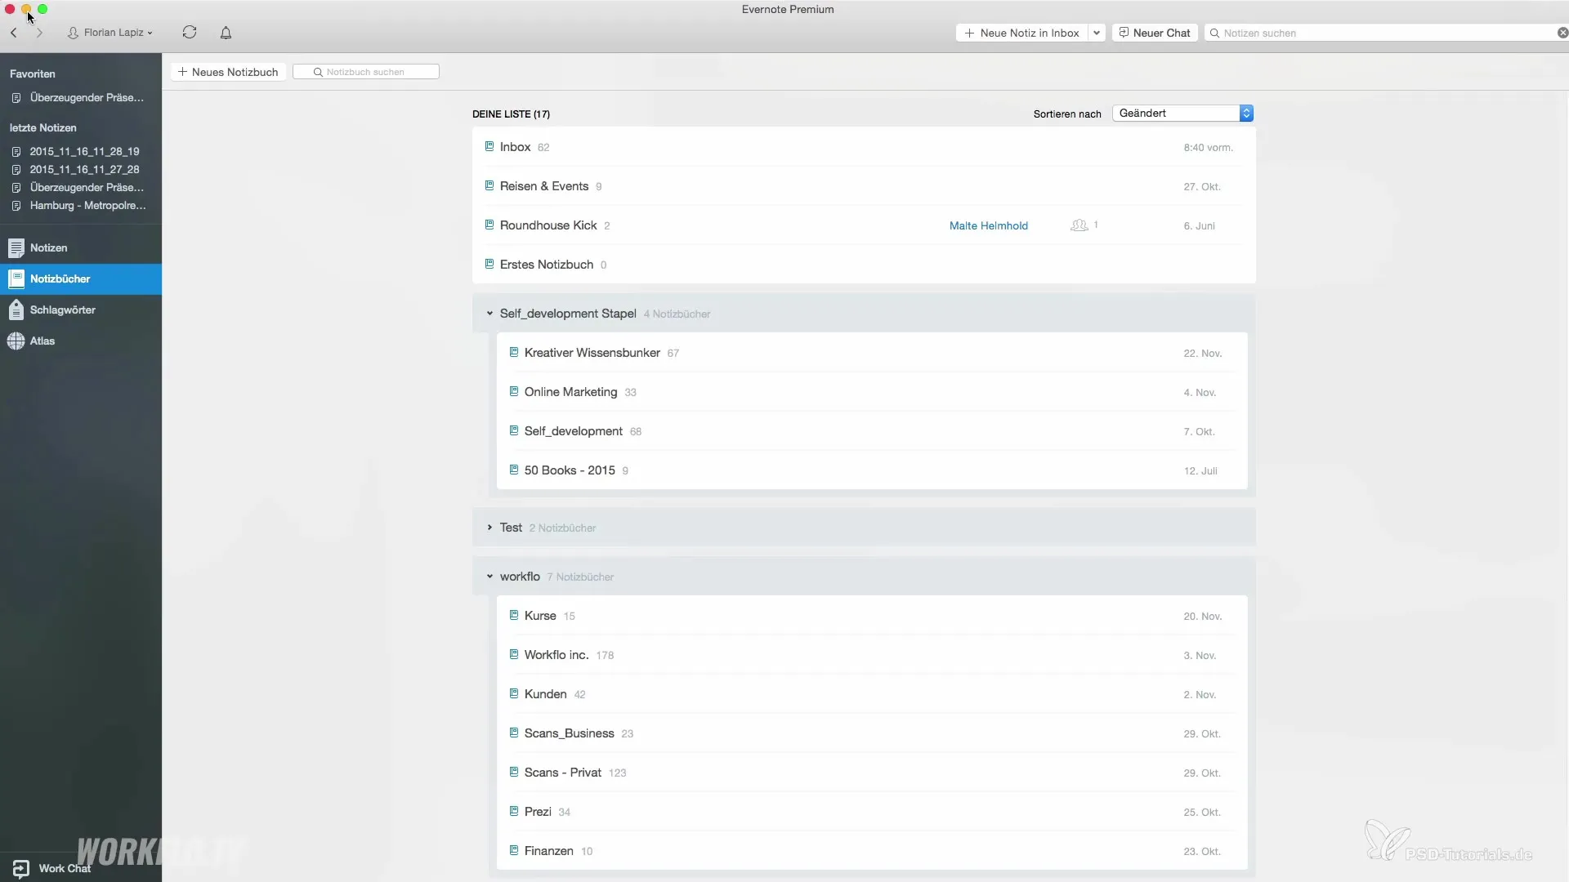Collapse the workflo stack
Image resolution: width=1569 pixels, height=882 pixels.
pyautogui.click(x=489, y=577)
